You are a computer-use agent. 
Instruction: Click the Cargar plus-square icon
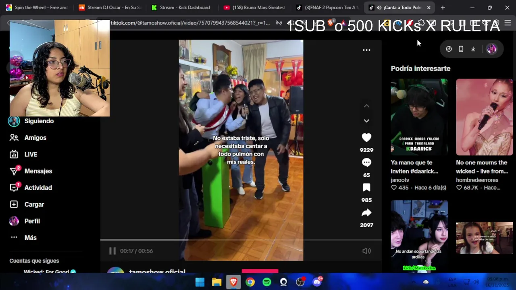(14, 205)
